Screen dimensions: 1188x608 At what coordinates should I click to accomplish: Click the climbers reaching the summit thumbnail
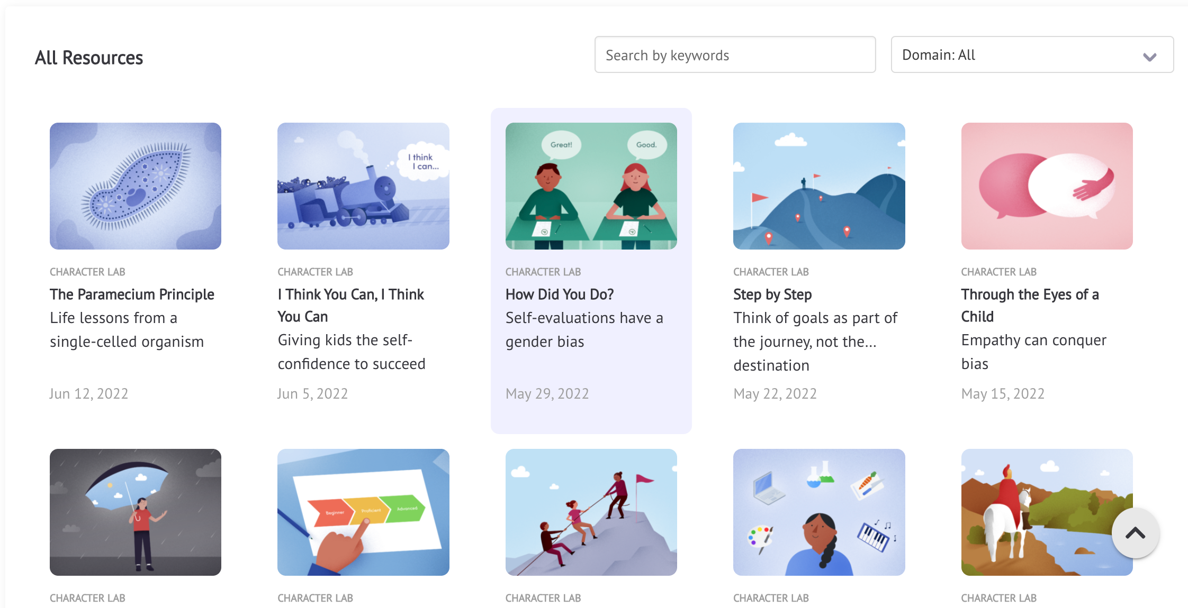(591, 512)
